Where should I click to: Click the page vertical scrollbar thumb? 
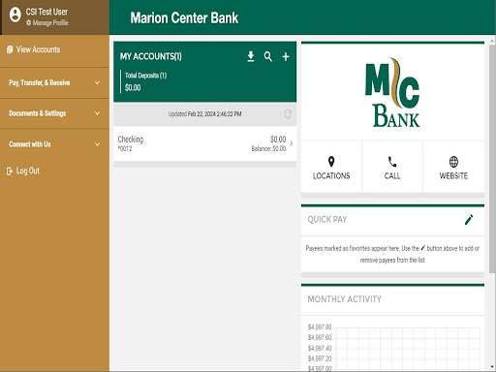pyautogui.click(x=492, y=158)
